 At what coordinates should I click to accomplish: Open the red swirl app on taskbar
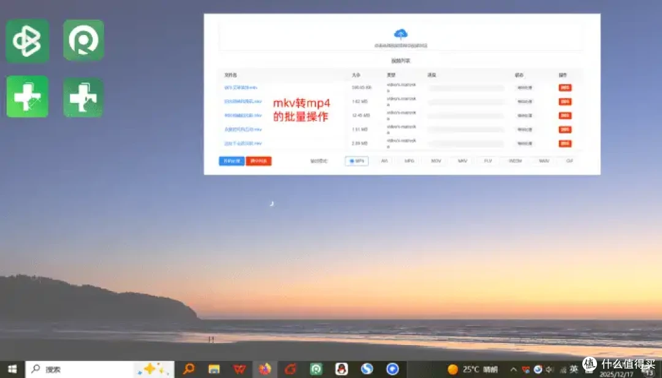coord(291,369)
